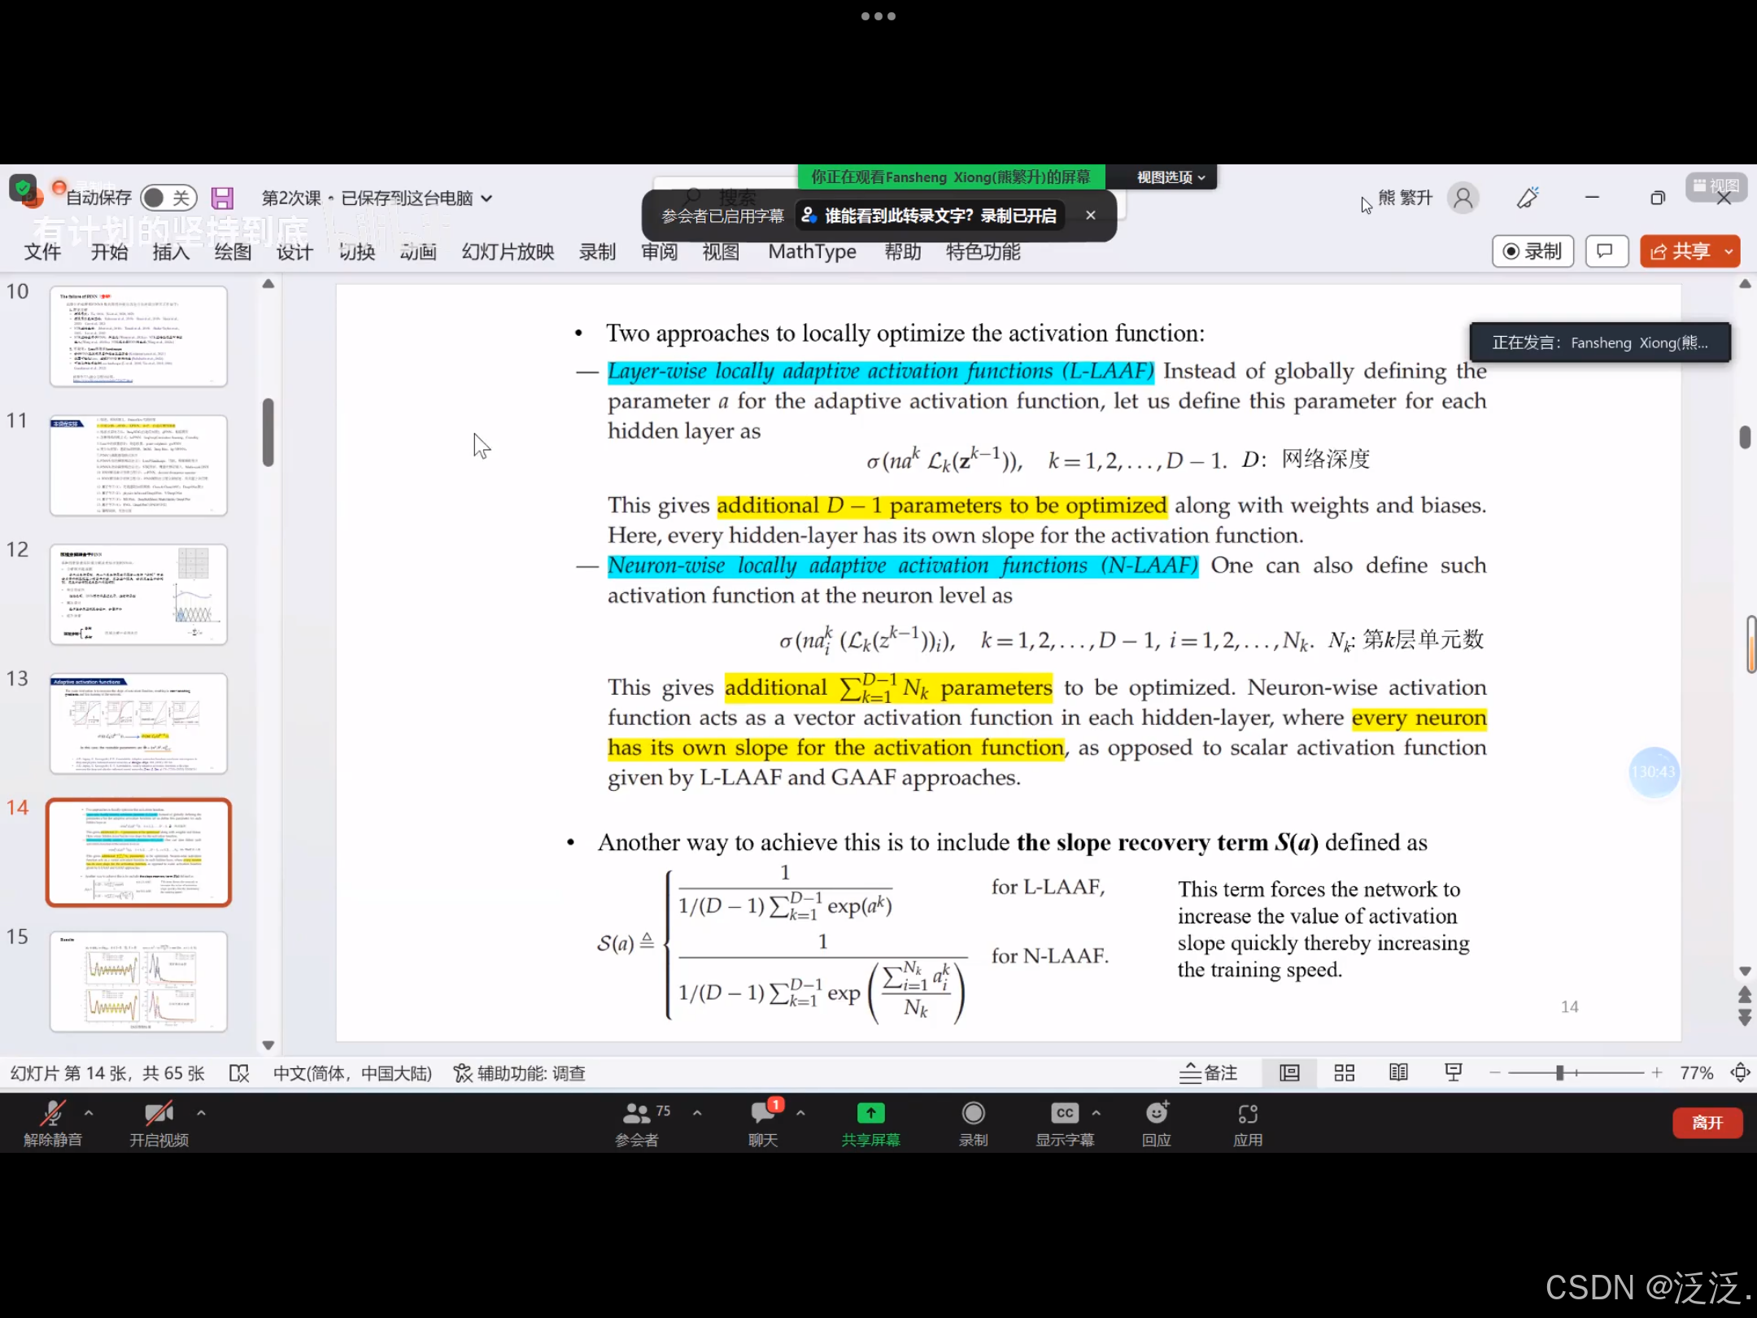
Task: Open the comments speech bubble icon
Action: [1606, 251]
